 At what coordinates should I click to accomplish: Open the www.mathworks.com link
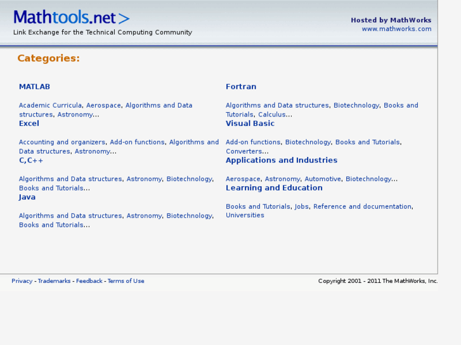tap(396, 29)
